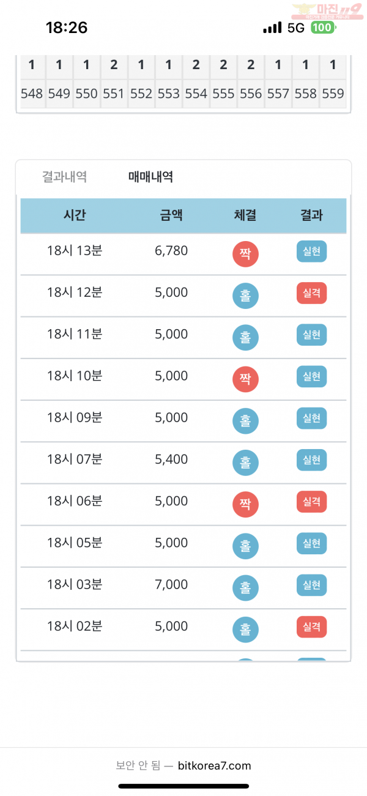Tap the 실격 result badge at 18시 12분
Screen dimensions: 367x796
click(x=311, y=293)
